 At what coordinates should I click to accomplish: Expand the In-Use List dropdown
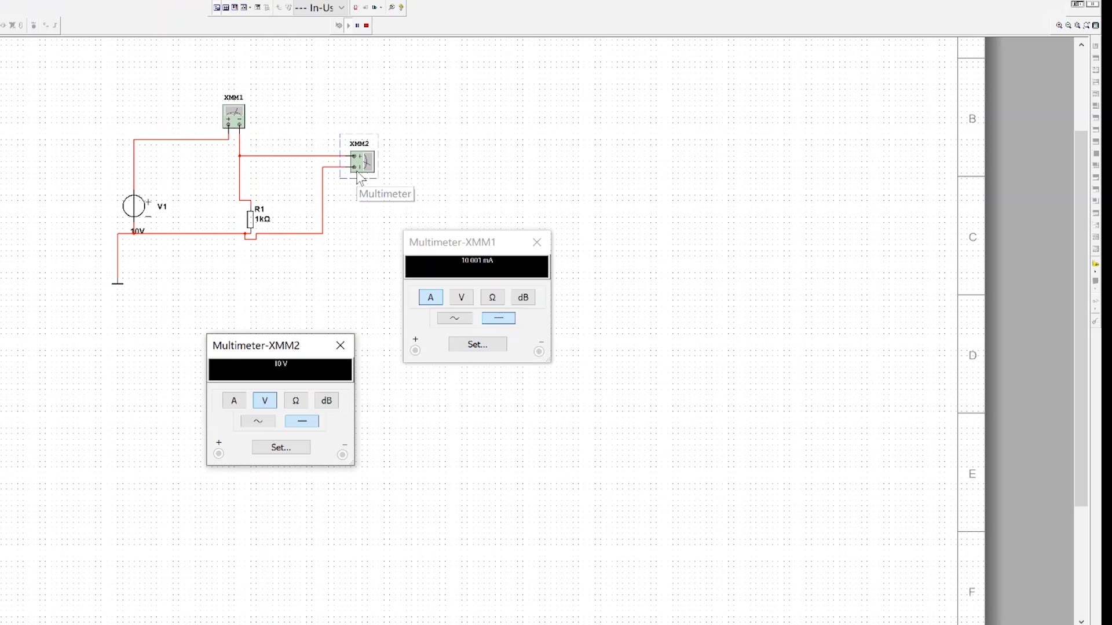(342, 8)
